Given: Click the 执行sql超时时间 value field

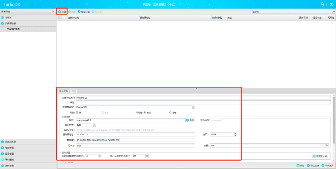Looking at the screenshot, I should coord(139,156).
